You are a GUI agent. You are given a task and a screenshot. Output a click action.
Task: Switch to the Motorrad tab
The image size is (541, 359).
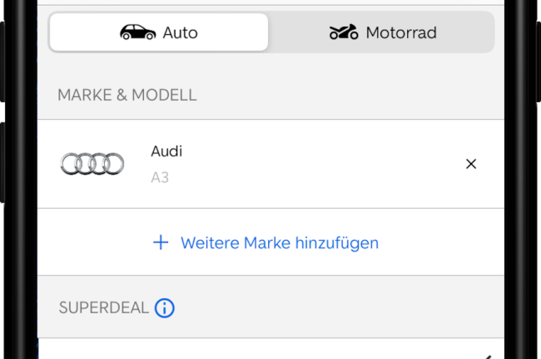(383, 32)
